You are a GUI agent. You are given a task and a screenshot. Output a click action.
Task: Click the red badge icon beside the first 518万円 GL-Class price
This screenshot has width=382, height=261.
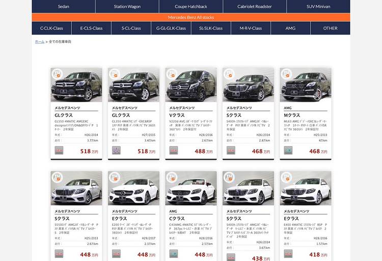pos(59,150)
